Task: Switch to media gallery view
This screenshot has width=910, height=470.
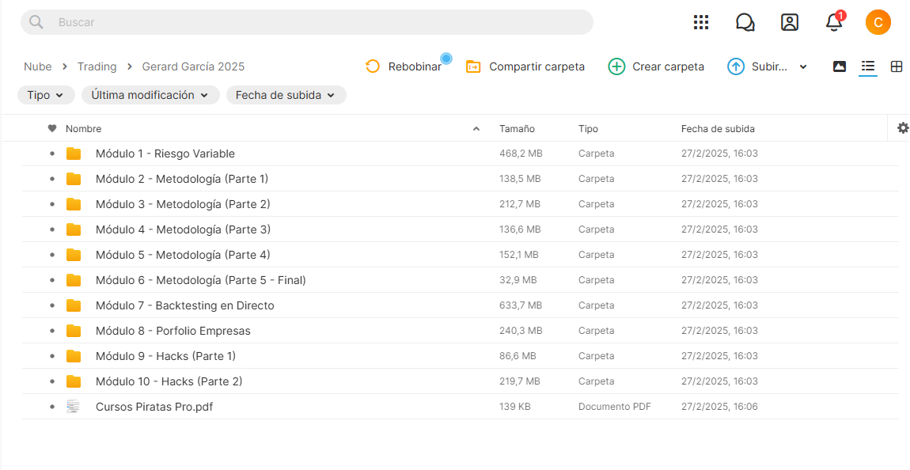Action: 840,66
